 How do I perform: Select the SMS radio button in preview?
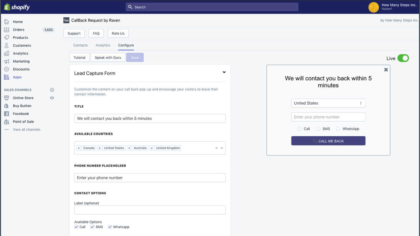[318, 128]
